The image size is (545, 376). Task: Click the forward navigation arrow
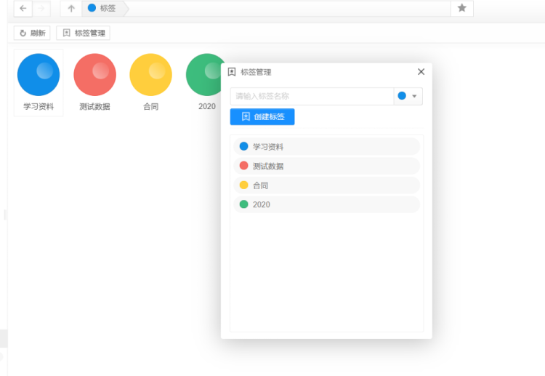[x=41, y=9]
